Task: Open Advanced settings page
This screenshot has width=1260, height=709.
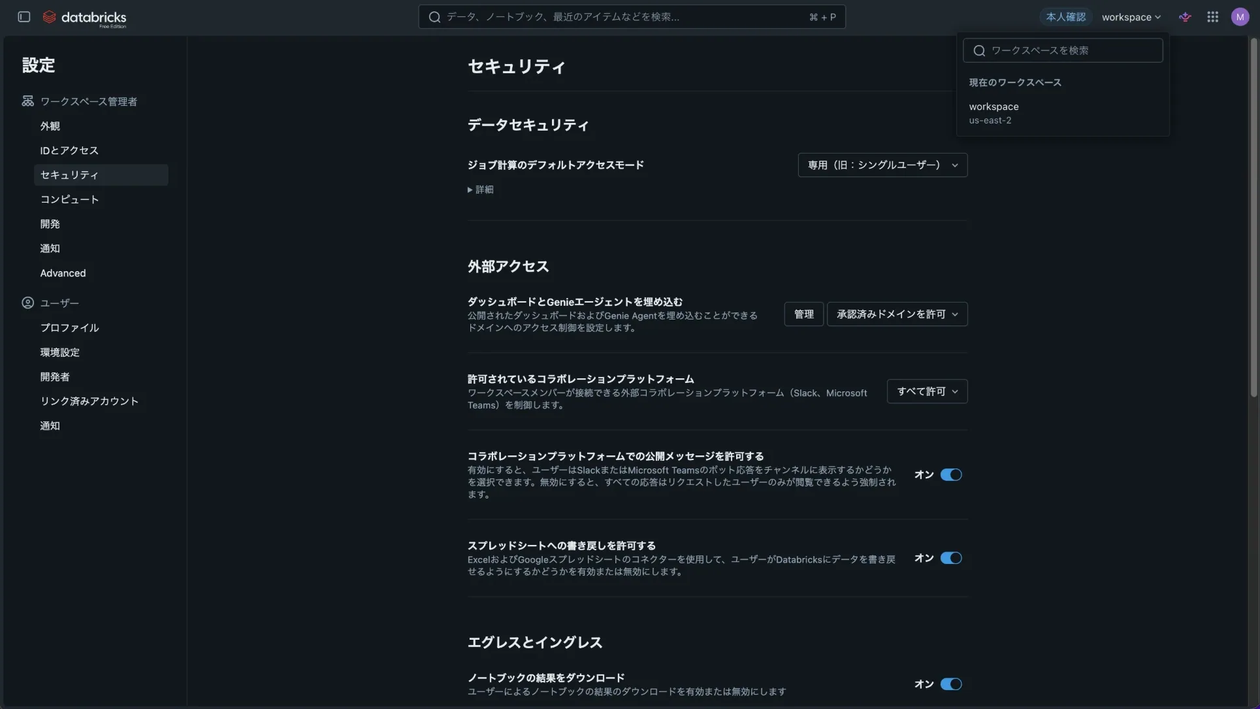Action: click(x=101, y=273)
